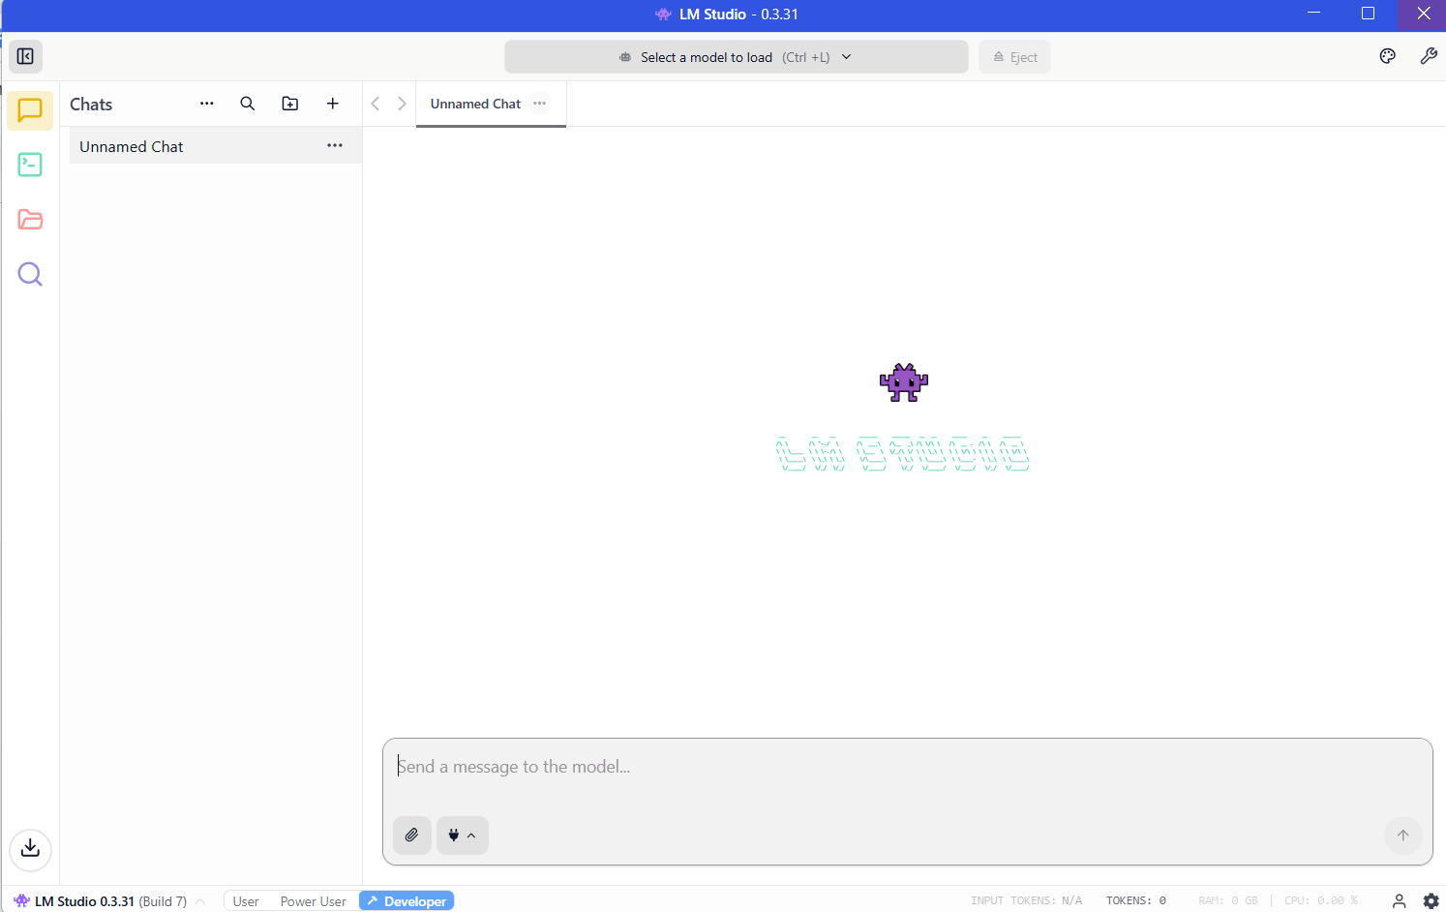Open Unnamed Chat options in chat list
The width and height of the screenshot is (1446, 912).
coord(335,145)
